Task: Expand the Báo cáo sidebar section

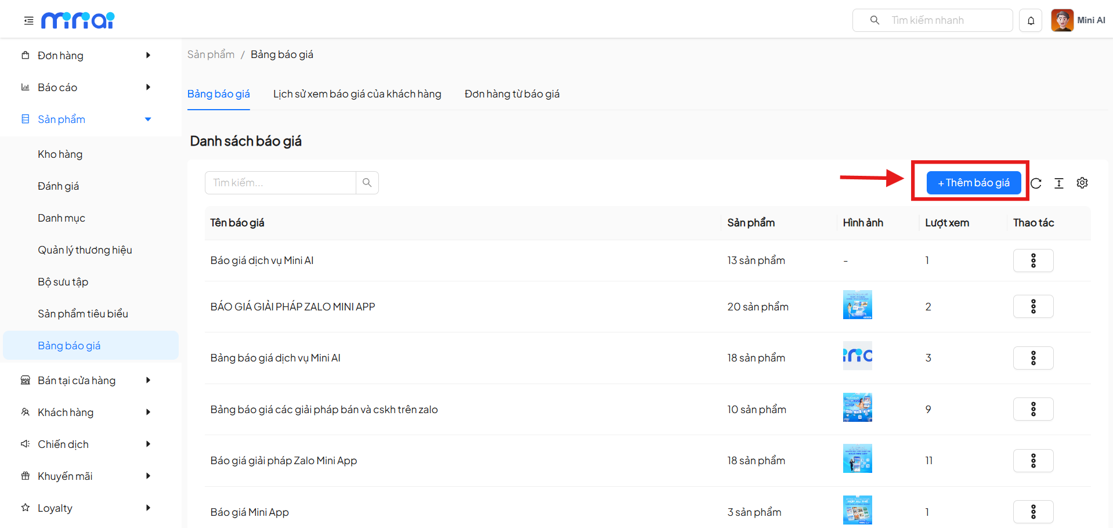Action: (x=86, y=88)
